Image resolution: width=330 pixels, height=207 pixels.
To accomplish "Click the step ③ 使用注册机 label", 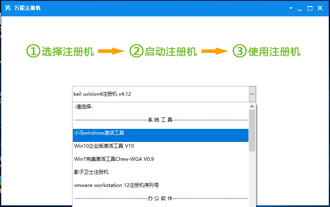I will click(267, 52).
